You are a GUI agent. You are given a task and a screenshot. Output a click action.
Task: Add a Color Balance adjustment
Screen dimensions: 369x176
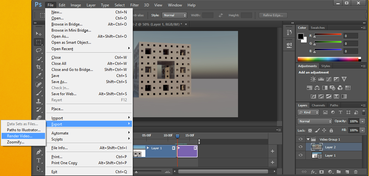pyautogui.click(x=317, y=88)
